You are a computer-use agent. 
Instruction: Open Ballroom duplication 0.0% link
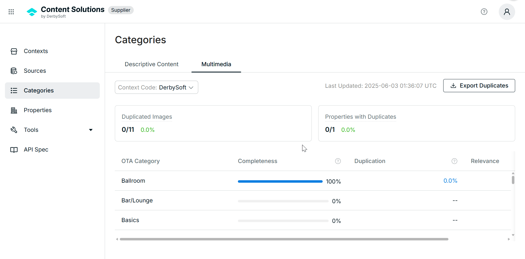coord(450,181)
